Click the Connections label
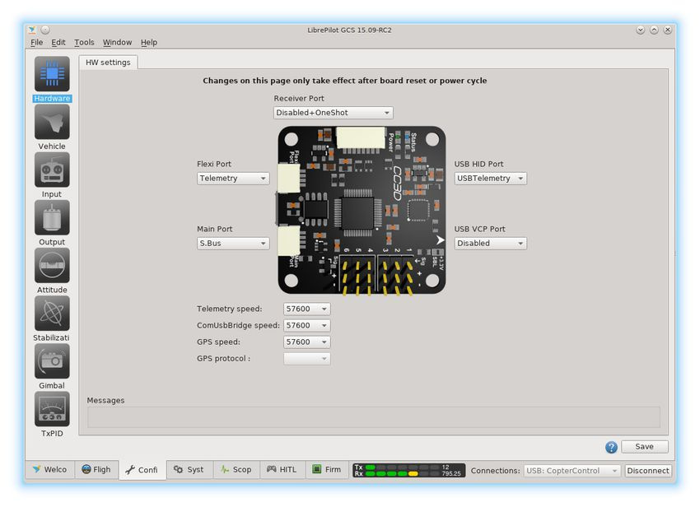 pos(496,471)
